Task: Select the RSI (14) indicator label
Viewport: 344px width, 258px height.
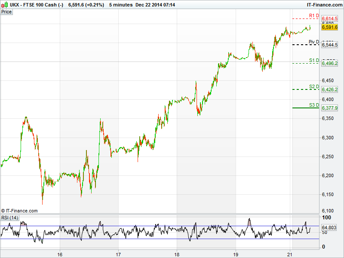Action: [x=9, y=218]
